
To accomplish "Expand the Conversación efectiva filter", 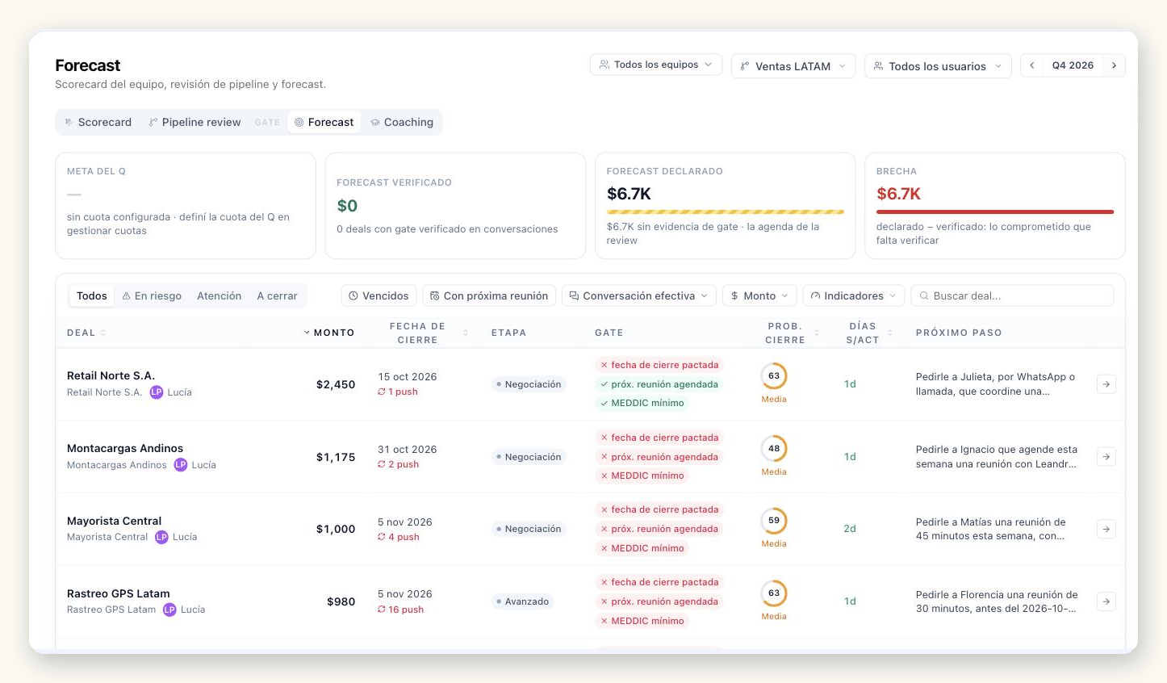I will [638, 295].
